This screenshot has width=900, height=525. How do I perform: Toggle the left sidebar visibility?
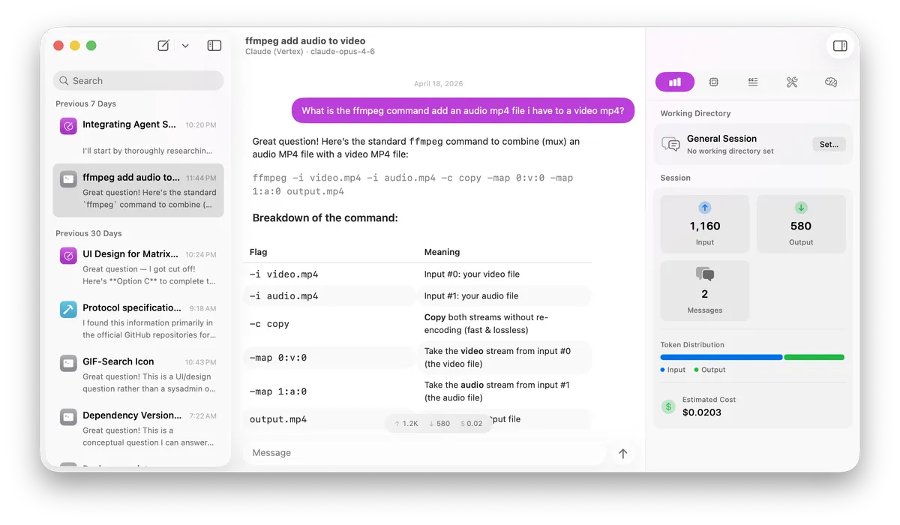click(x=214, y=45)
